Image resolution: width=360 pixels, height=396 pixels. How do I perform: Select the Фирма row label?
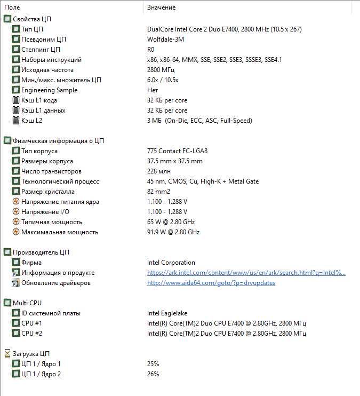point(31,263)
